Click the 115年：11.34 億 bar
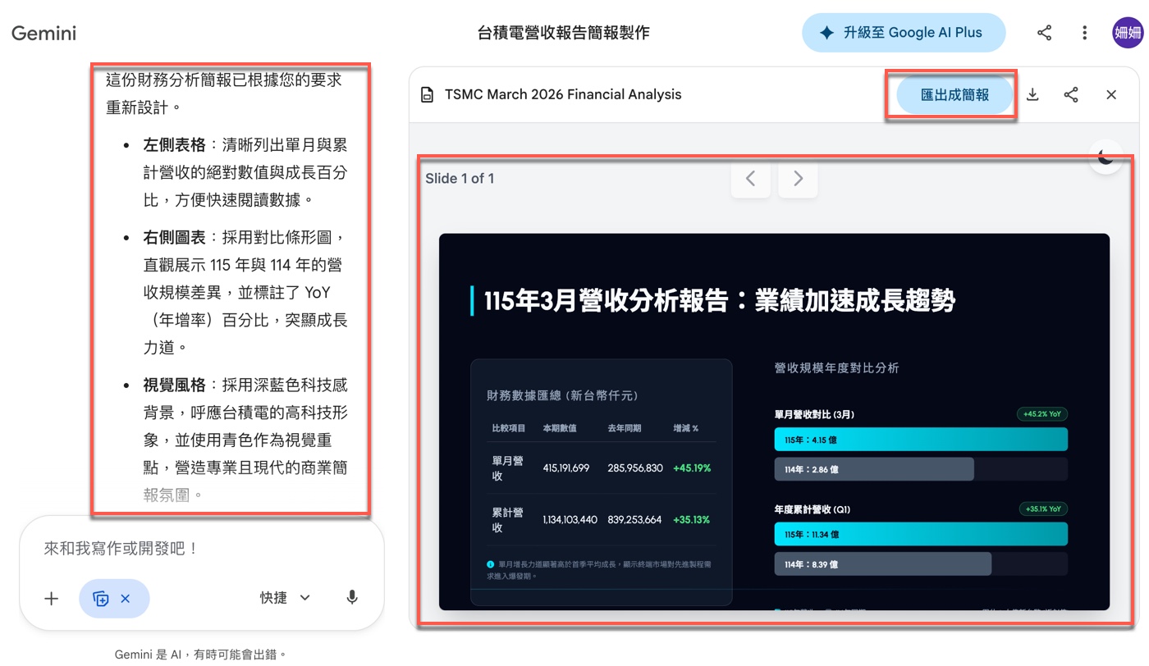Screen dimensions: 1149x666 point(921,534)
